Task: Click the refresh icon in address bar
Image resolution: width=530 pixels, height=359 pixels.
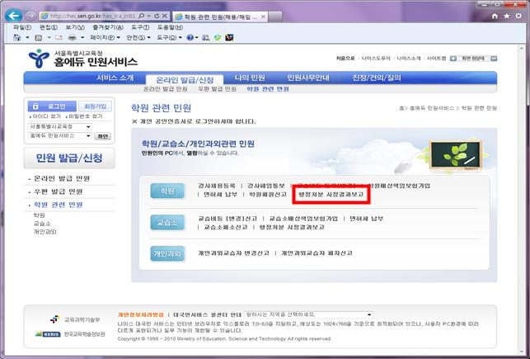Action: (157, 16)
